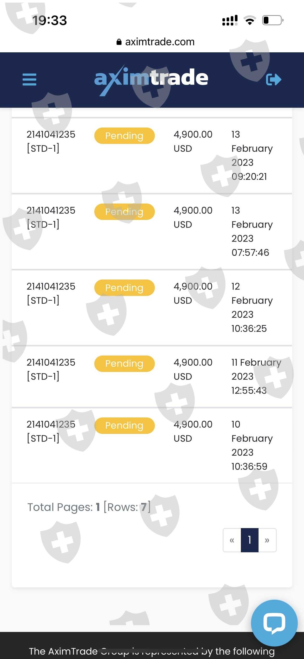304x659 pixels.
Task: Click Pending badge for 12 February entry
Action: coord(124,288)
